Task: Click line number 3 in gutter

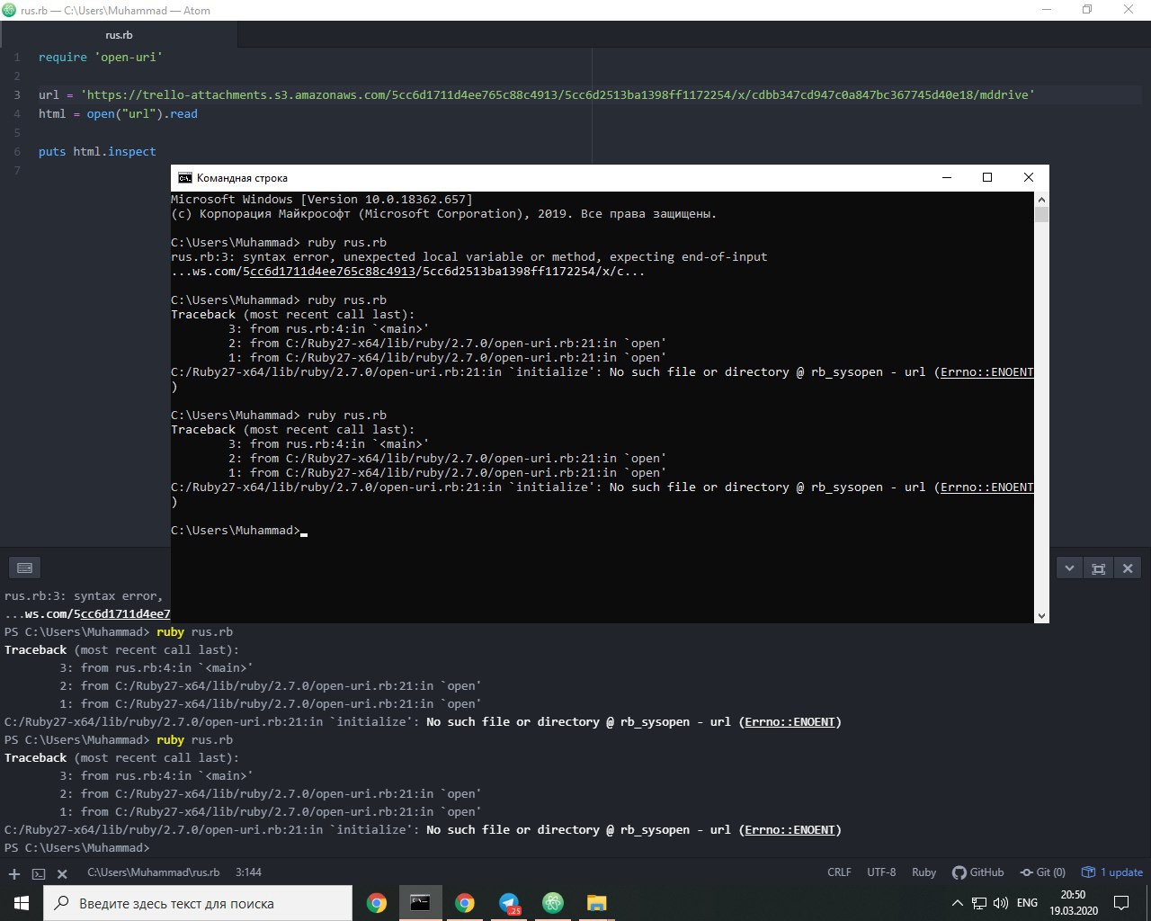Action: (x=17, y=94)
